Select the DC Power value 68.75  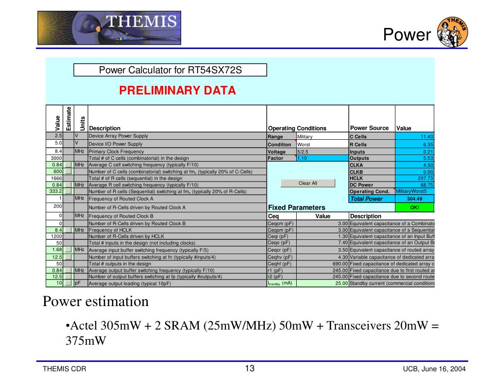415,185
